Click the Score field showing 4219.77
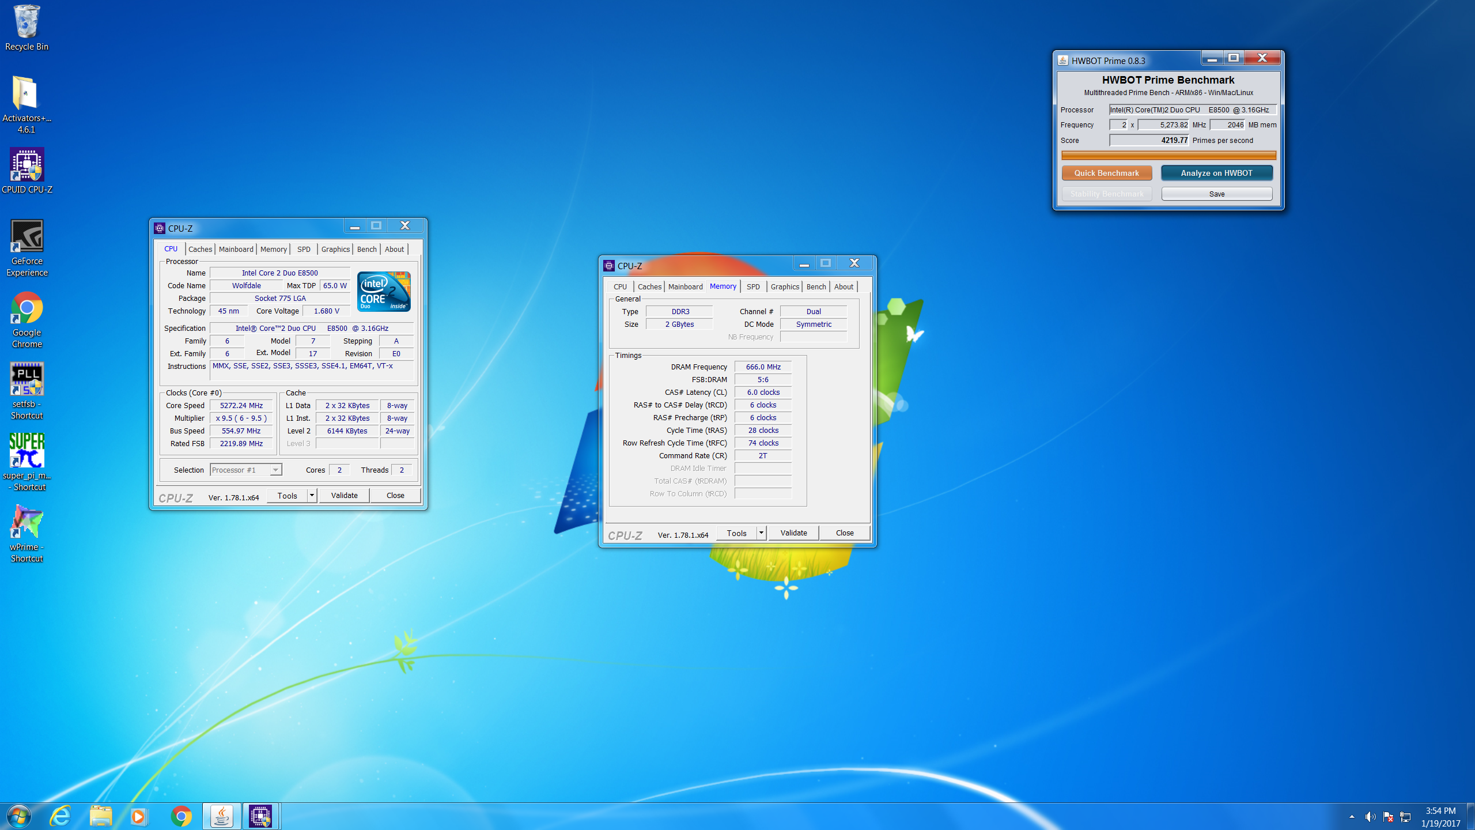The height and width of the screenshot is (830, 1475). tap(1149, 140)
